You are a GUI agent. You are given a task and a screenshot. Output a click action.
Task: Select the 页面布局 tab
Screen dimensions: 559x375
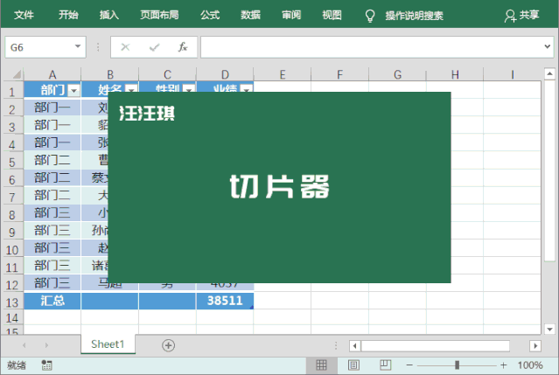(x=159, y=15)
